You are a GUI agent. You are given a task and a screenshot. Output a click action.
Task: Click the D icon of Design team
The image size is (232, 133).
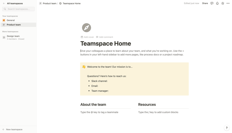click(4, 37)
